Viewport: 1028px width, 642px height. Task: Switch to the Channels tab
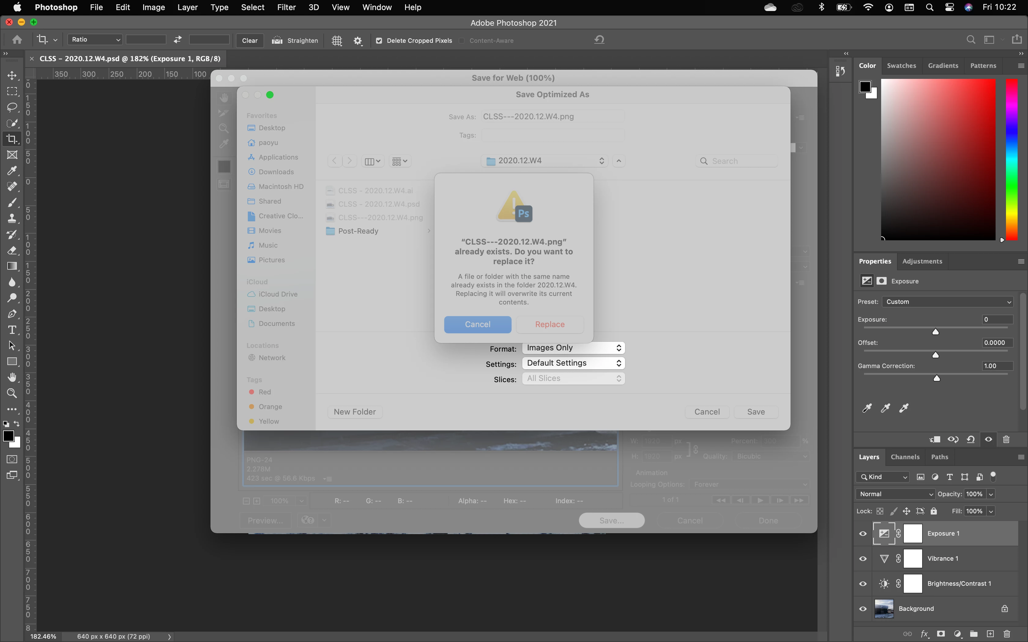point(905,457)
